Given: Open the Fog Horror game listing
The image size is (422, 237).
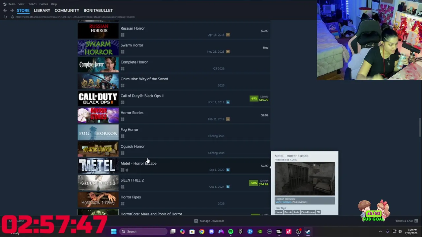Looking at the screenshot, I should coord(174,132).
